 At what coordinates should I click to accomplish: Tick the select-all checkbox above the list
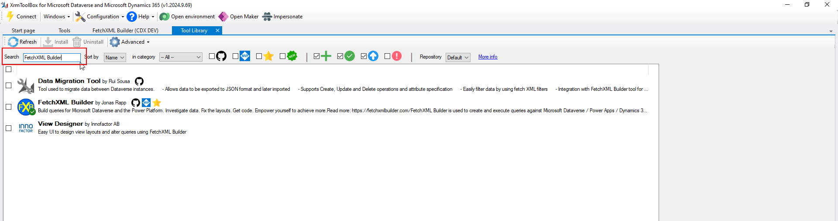click(8, 69)
